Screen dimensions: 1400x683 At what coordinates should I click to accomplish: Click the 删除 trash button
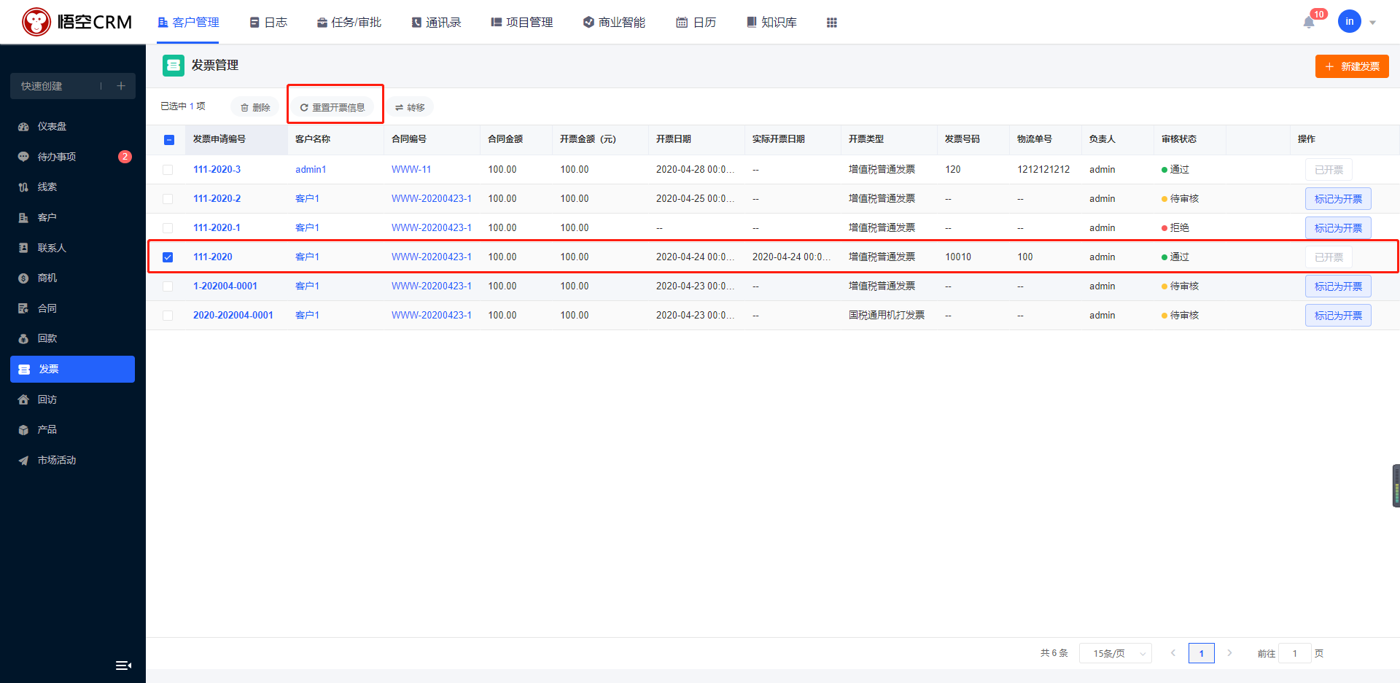click(255, 107)
